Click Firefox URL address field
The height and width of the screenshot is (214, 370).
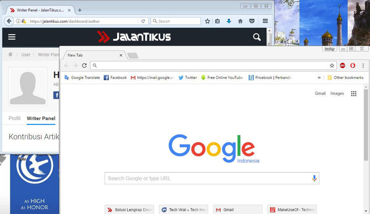pos(83,21)
